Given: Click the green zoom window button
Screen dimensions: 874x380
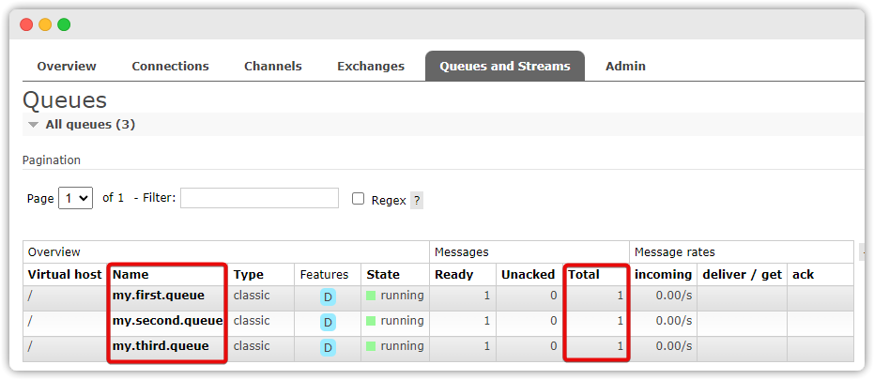Looking at the screenshot, I should point(64,24).
